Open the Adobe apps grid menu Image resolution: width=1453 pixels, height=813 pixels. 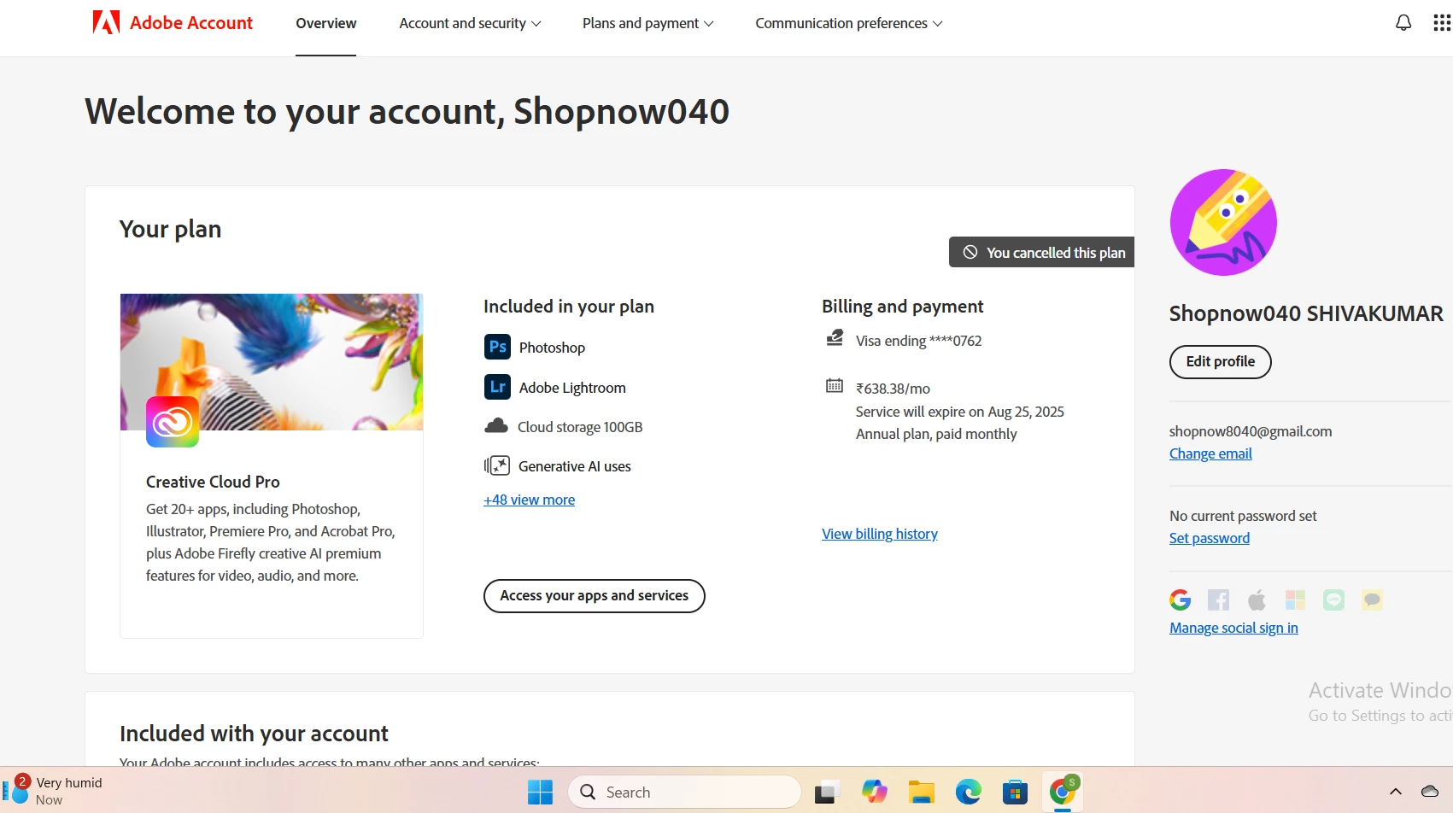pyautogui.click(x=1442, y=23)
